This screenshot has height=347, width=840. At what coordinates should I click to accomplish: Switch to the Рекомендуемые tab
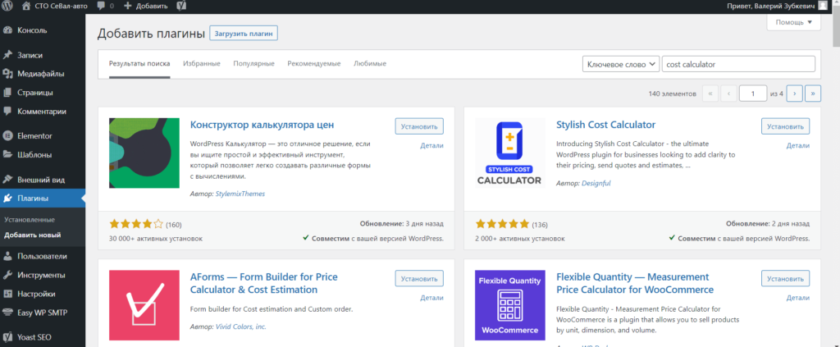pos(314,64)
